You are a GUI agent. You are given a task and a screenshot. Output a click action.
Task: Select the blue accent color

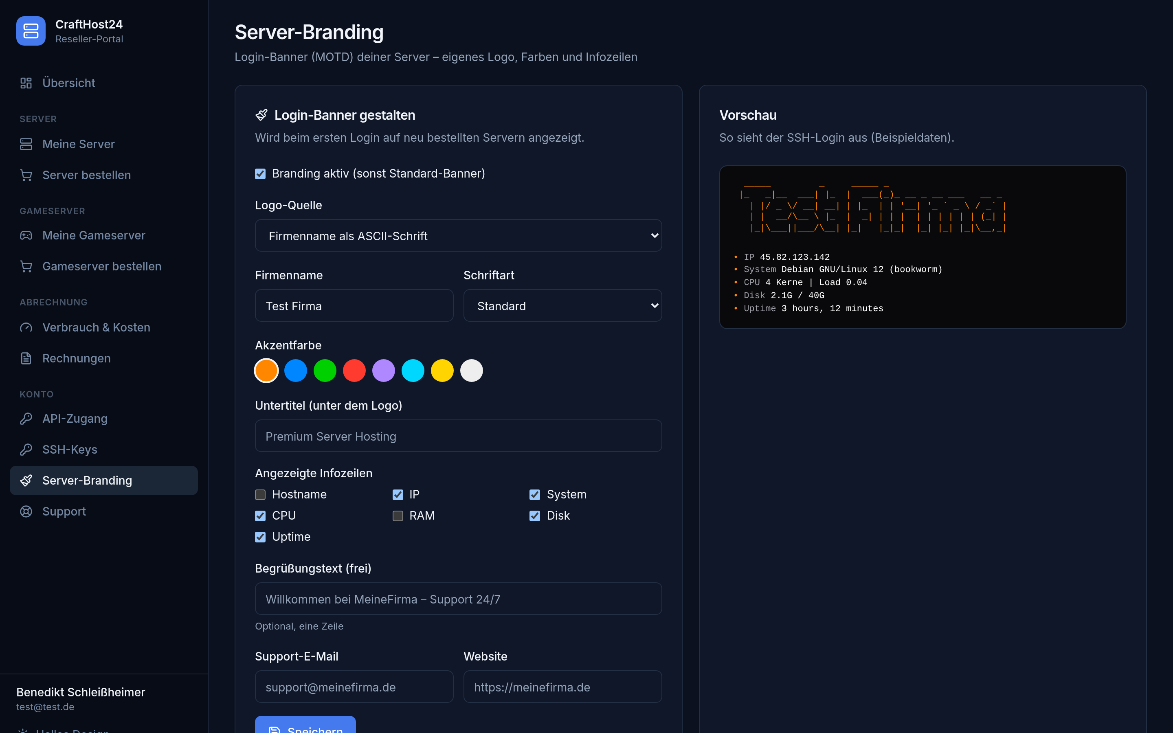pyautogui.click(x=296, y=371)
